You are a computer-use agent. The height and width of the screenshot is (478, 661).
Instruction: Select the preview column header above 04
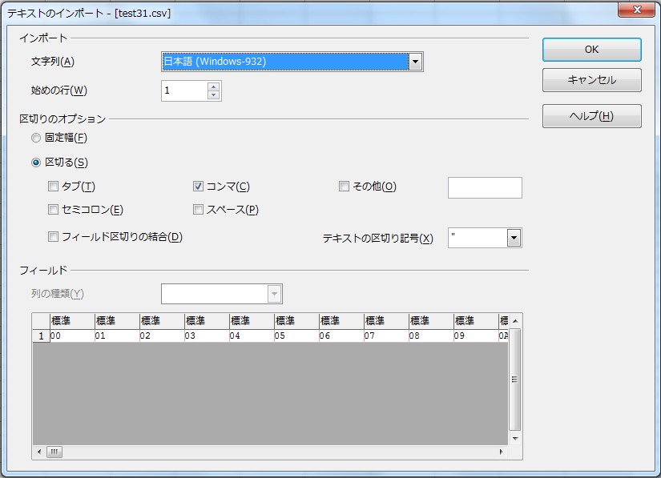click(252, 321)
